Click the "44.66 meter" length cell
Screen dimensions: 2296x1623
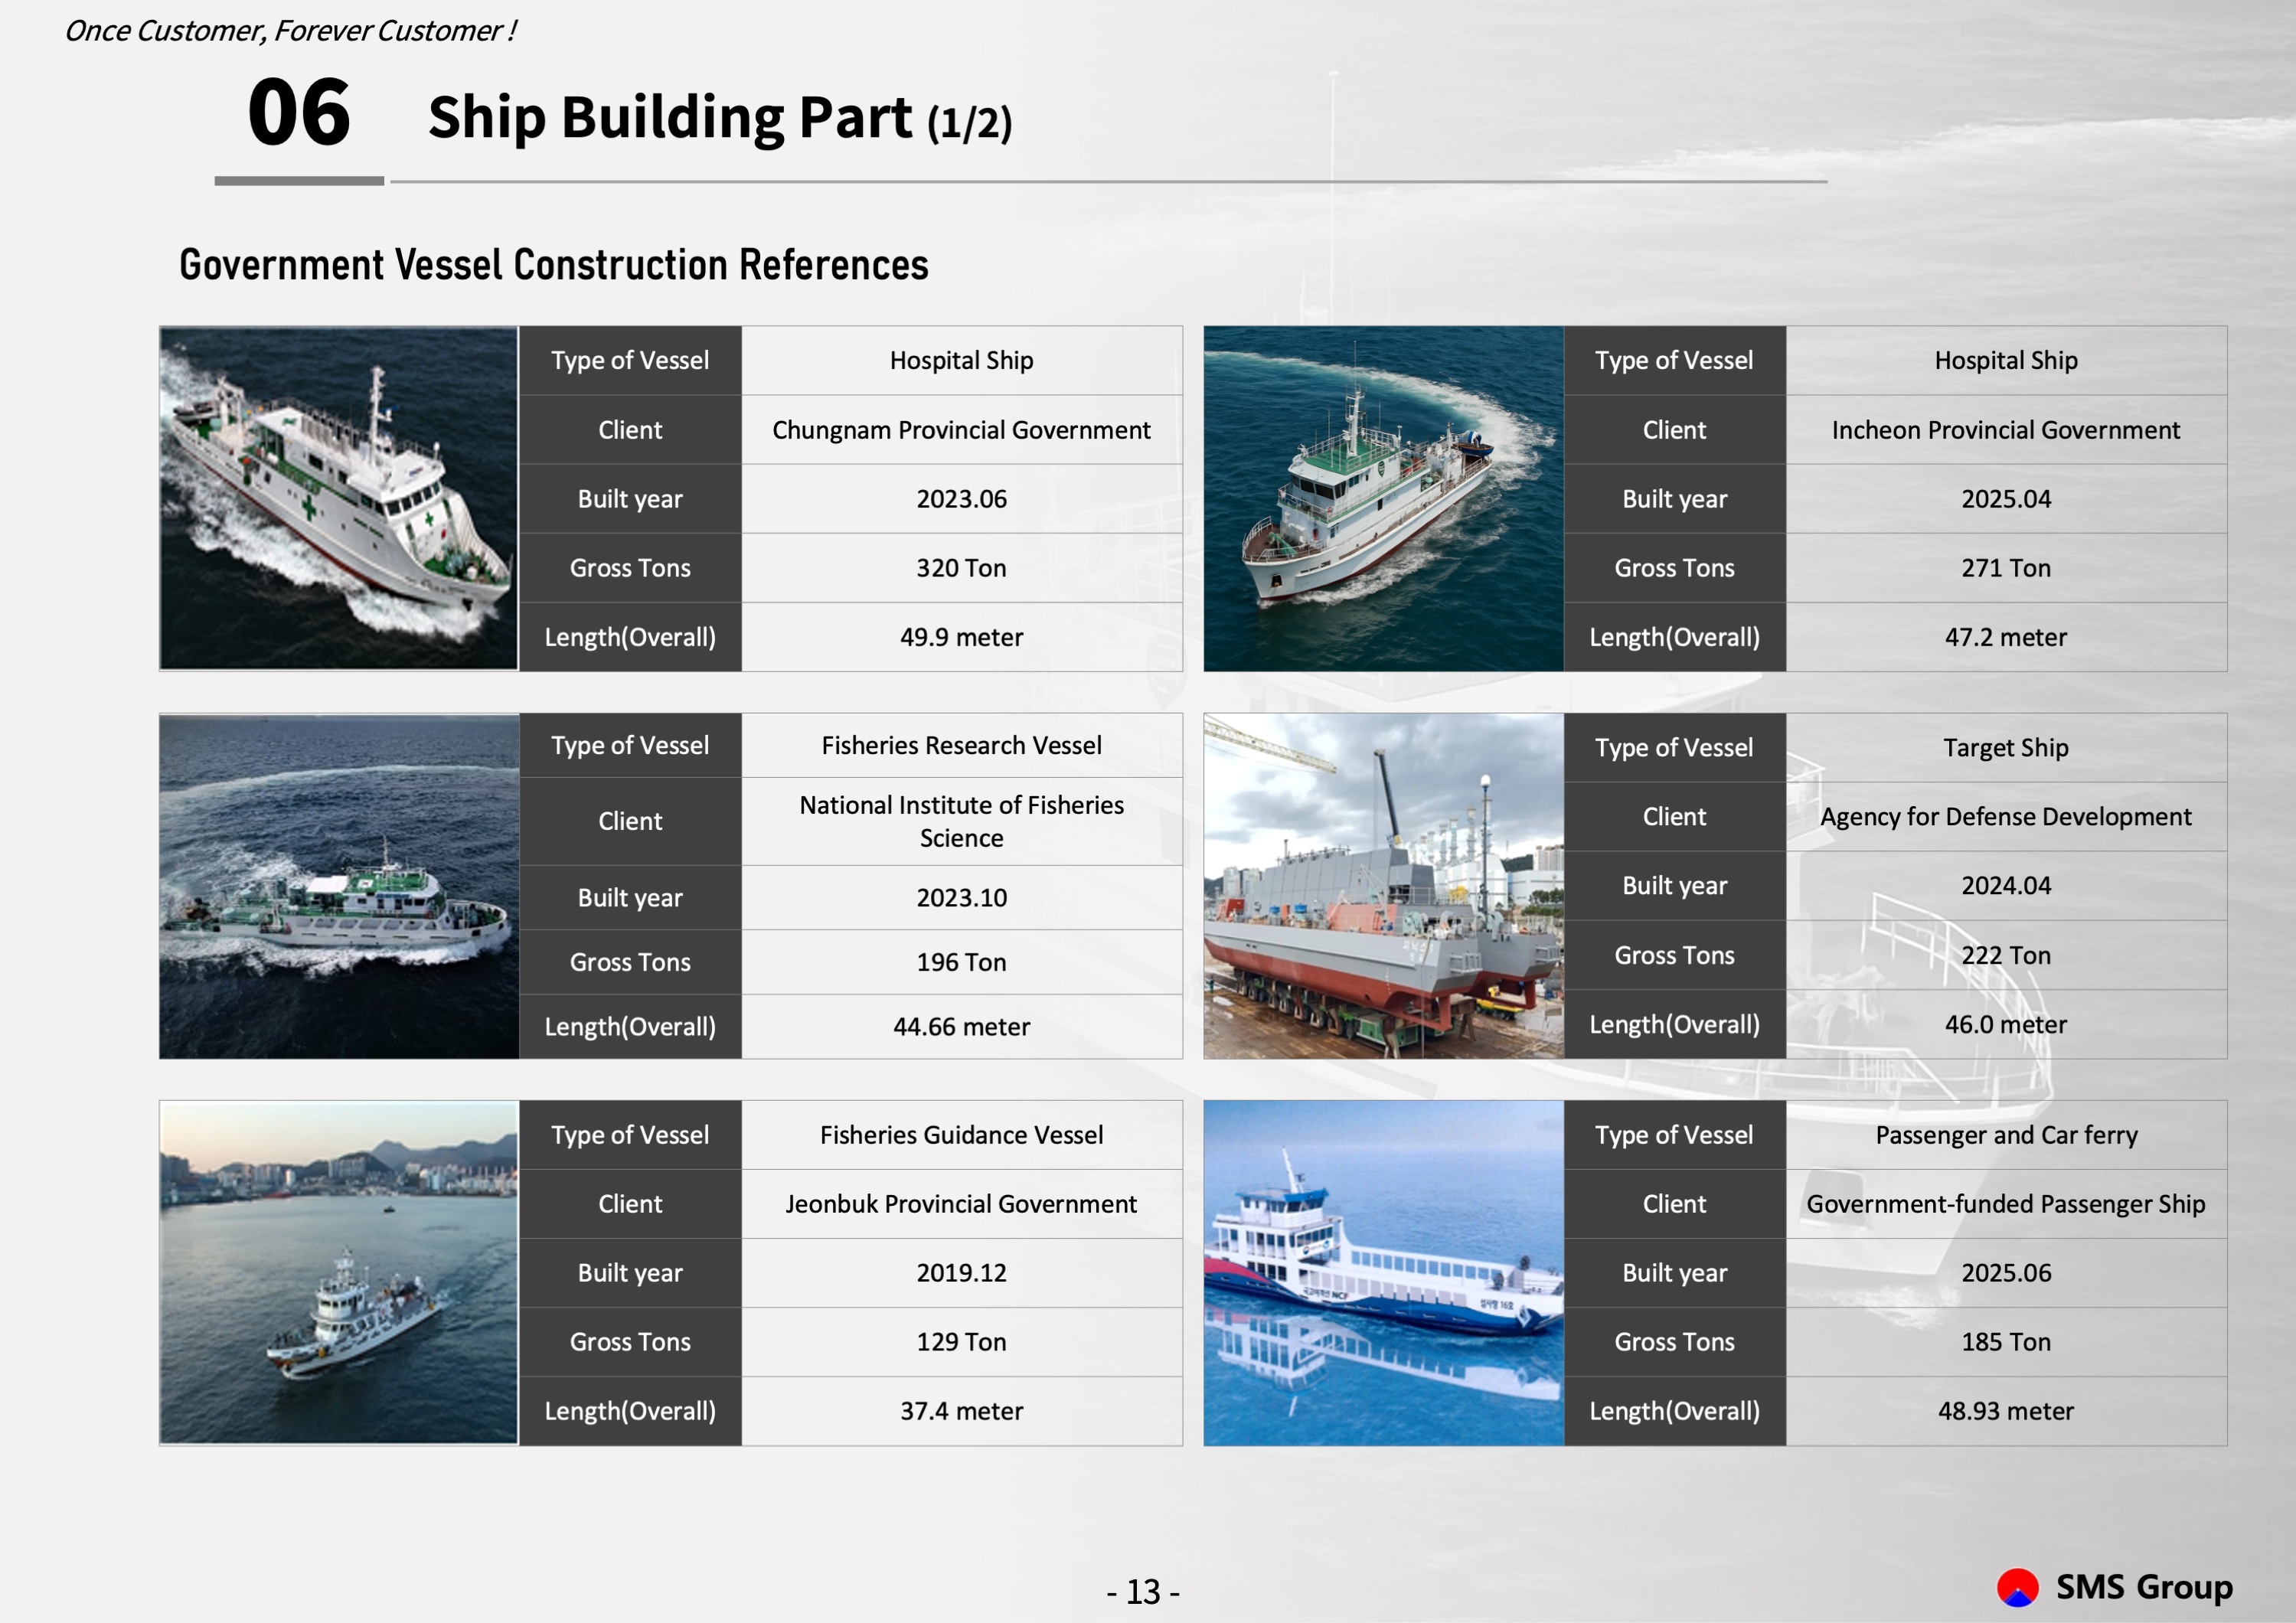[x=962, y=1027]
